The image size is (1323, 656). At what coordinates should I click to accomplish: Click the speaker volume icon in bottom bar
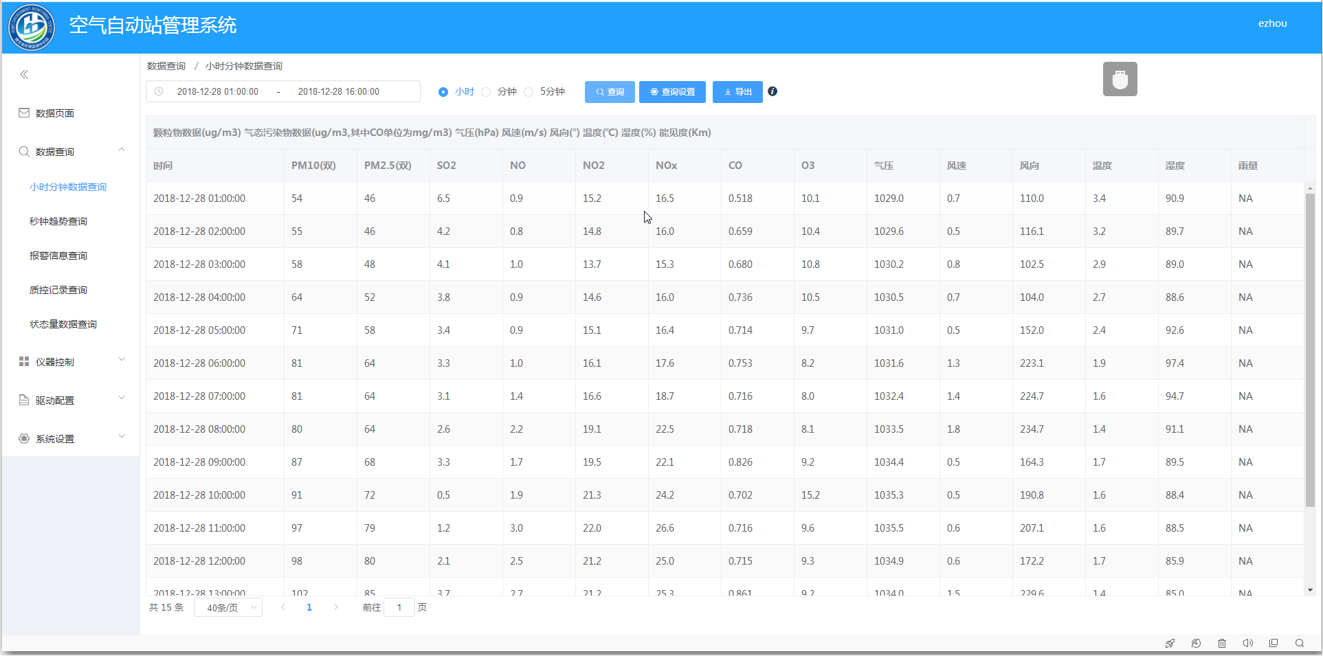(1247, 643)
